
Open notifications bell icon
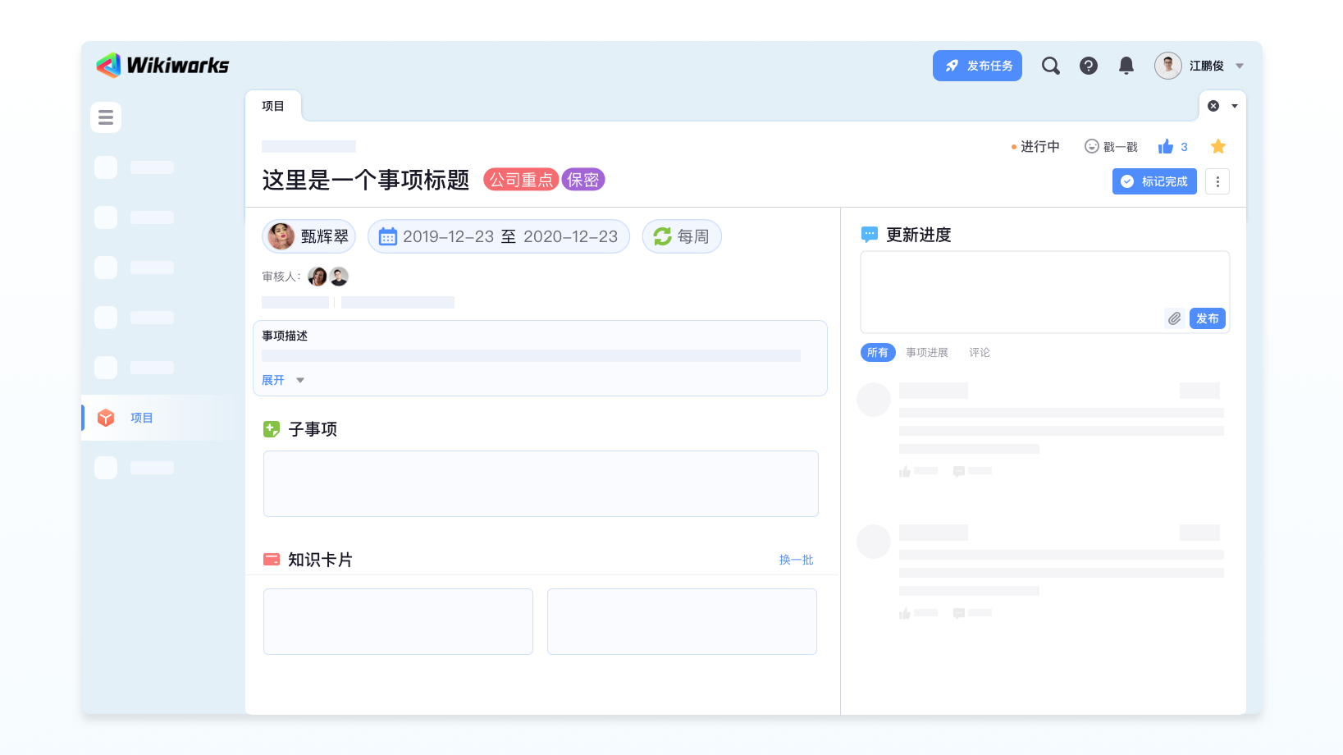point(1126,66)
